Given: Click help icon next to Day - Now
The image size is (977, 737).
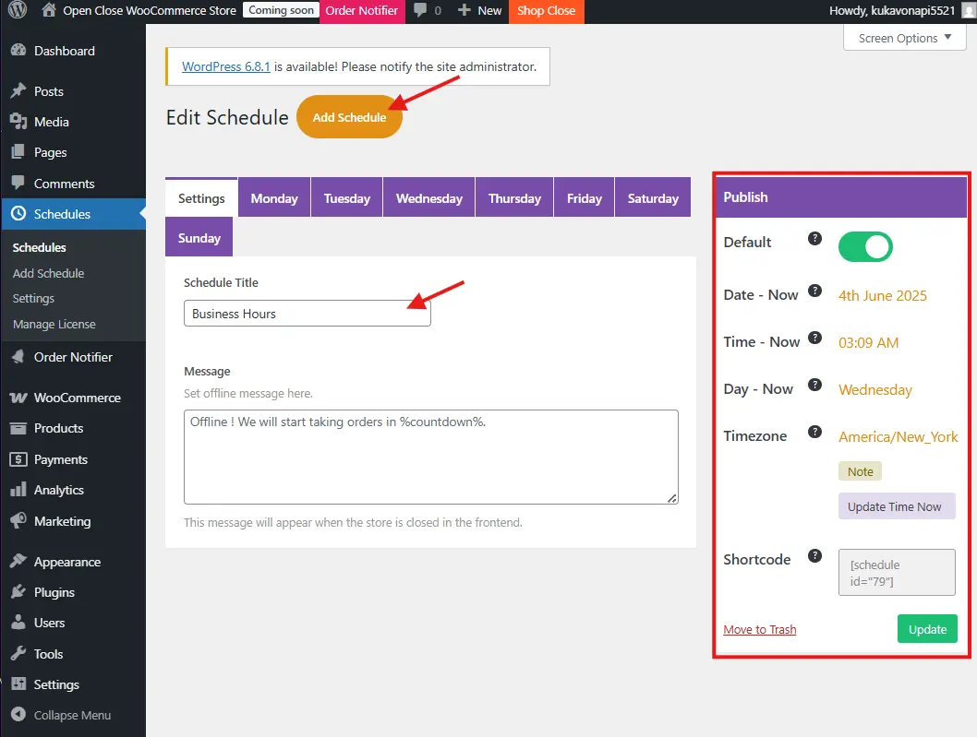Looking at the screenshot, I should coord(815,385).
